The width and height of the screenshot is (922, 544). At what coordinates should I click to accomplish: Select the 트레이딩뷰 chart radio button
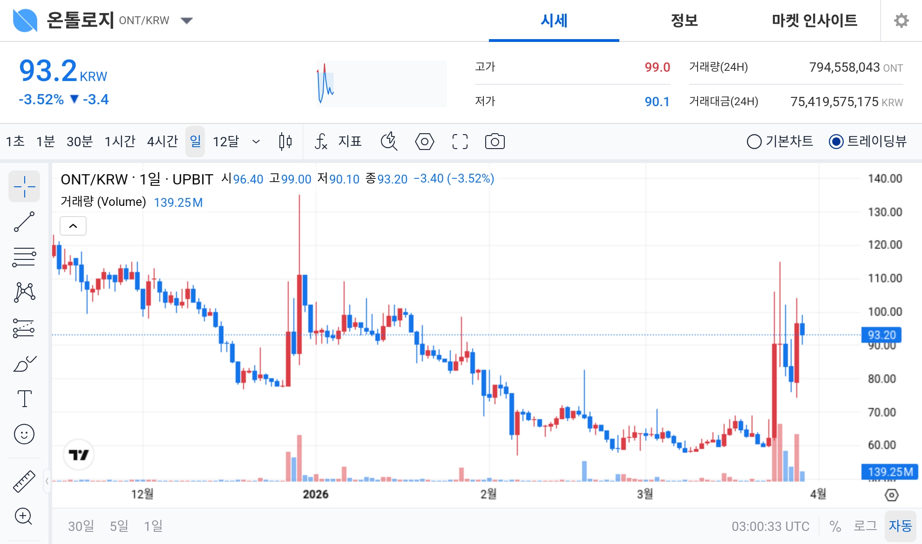[836, 142]
